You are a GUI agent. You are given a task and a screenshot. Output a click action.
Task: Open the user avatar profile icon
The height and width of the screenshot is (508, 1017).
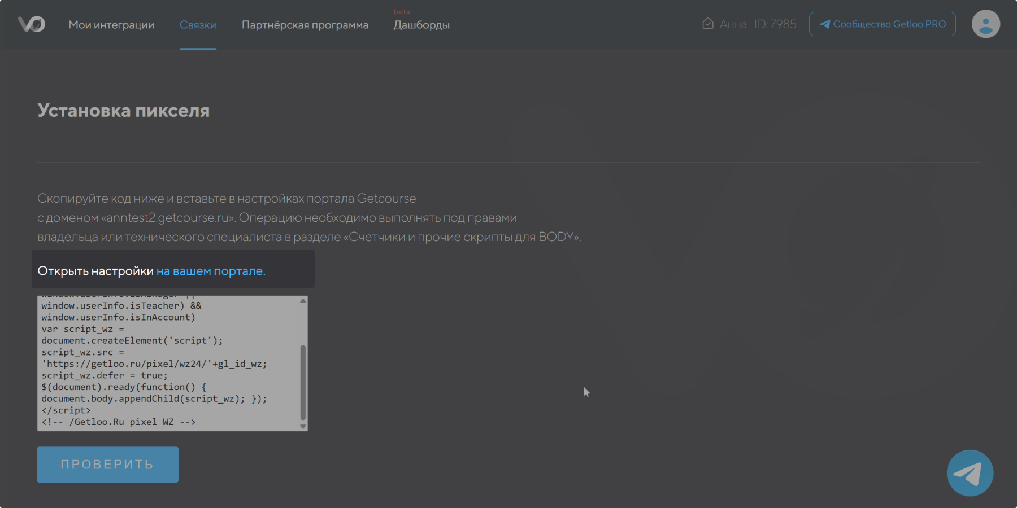click(986, 24)
